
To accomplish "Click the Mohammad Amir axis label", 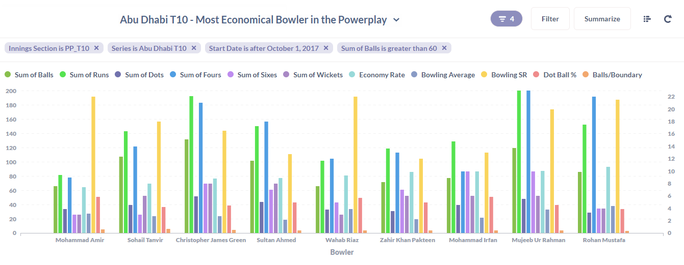I will [80, 240].
